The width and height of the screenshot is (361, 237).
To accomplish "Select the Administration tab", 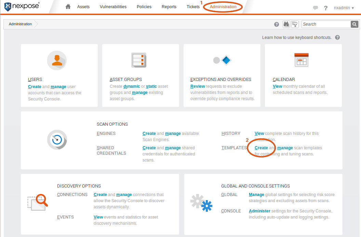I will coord(223,7).
